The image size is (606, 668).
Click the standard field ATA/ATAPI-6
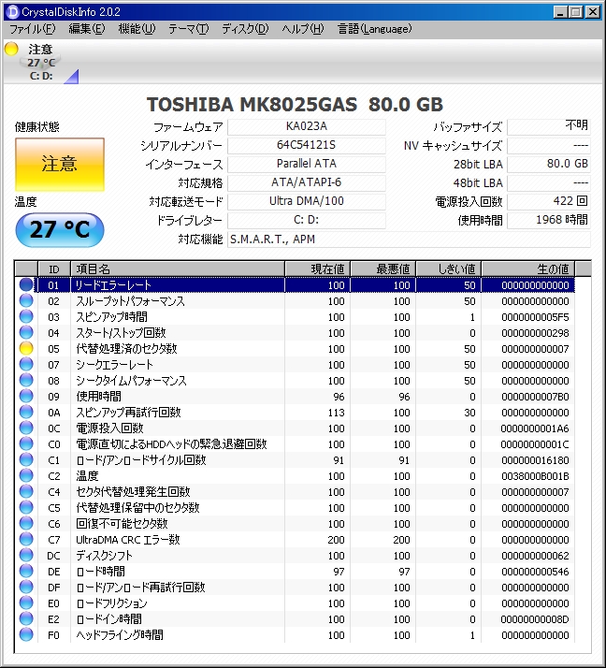coord(307,182)
